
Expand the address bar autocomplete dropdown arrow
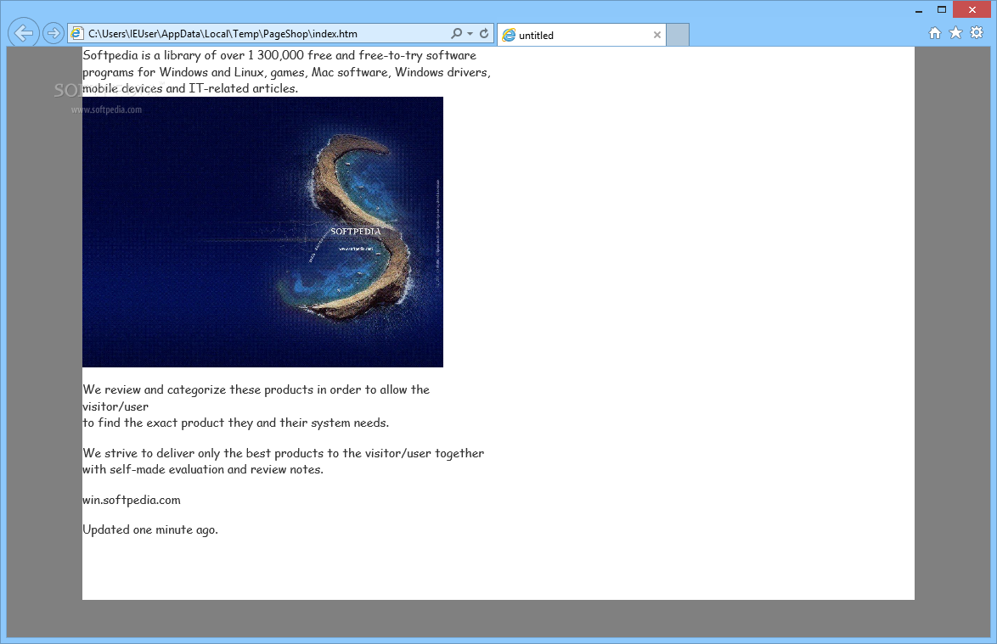pos(470,34)
